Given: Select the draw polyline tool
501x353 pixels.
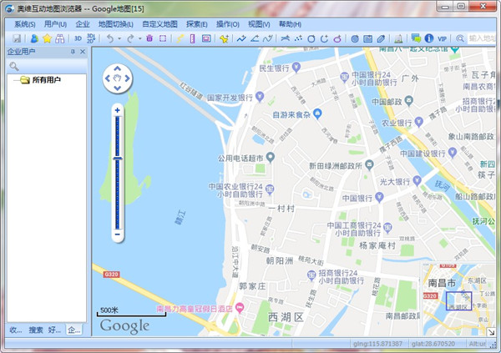Looking at the screenshot, I should pyautogui.click(x=241, y=38).
